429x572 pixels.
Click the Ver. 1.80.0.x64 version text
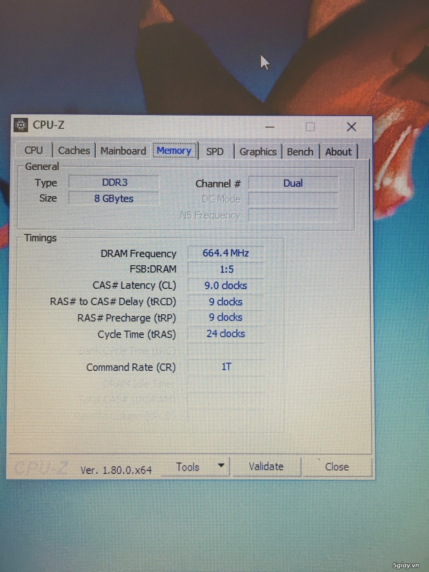[x=116, y=470]
